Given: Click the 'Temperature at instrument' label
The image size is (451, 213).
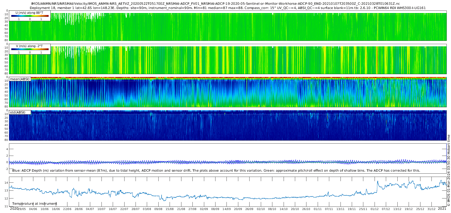Looking at the screenshot, I should point(35,204).
